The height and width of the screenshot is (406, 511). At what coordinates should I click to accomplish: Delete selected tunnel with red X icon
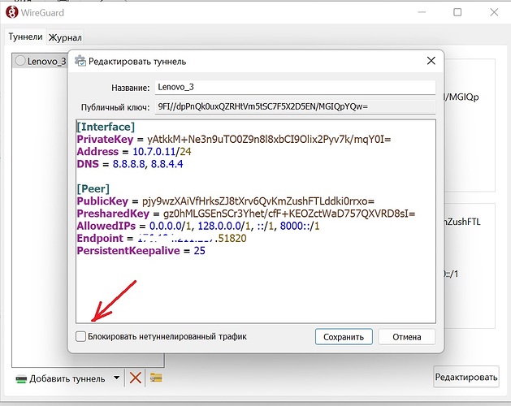pos(135,378)
